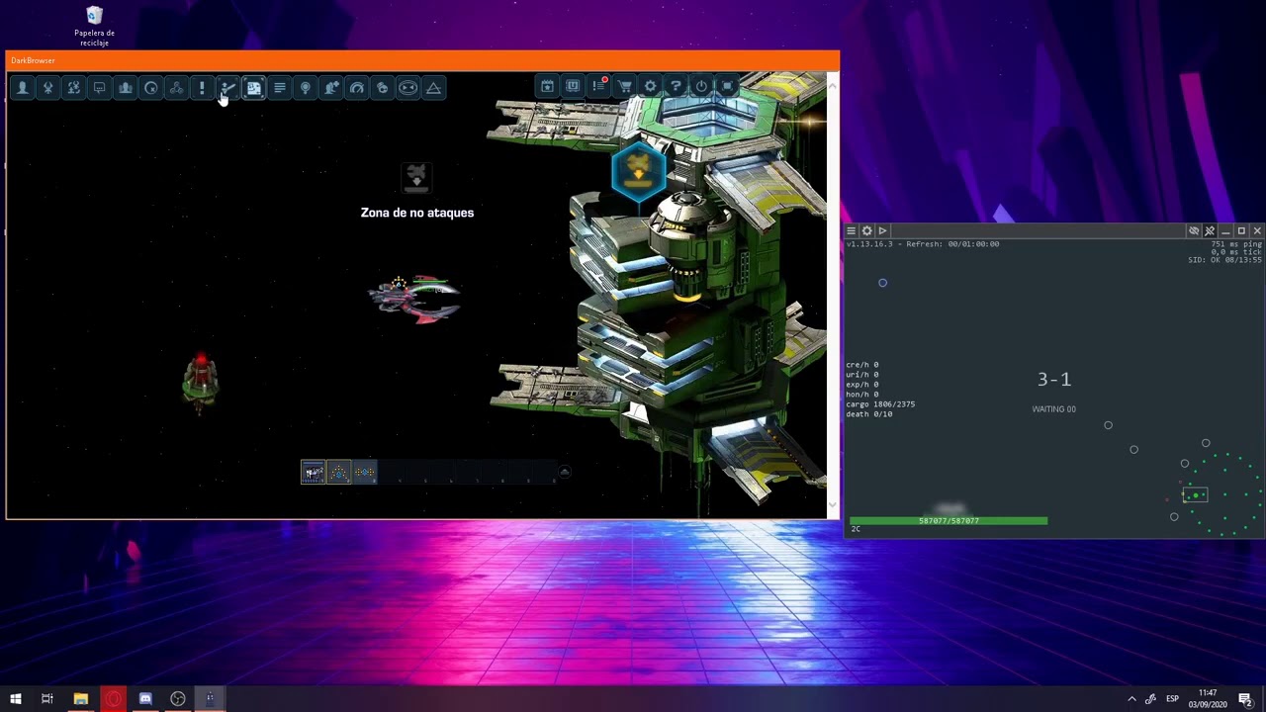
Task: Open the add-pilot plus toolbar icon
Action: coord(330,88)
